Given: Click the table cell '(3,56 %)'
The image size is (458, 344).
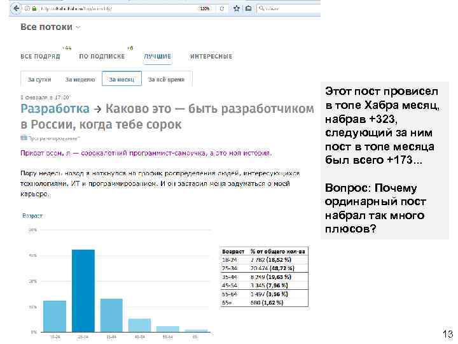Looking at the screenshot, I should [277, 294].
